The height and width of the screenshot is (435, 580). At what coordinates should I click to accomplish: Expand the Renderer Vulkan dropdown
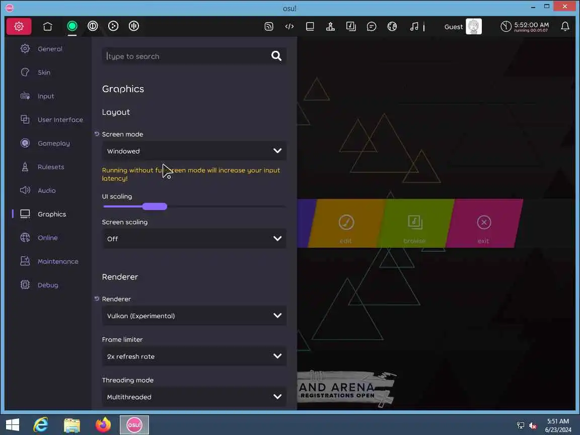194,316
